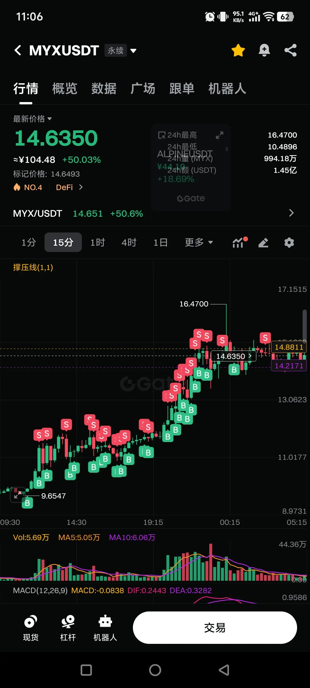Tap Android recent apps square button

(86, 670)
